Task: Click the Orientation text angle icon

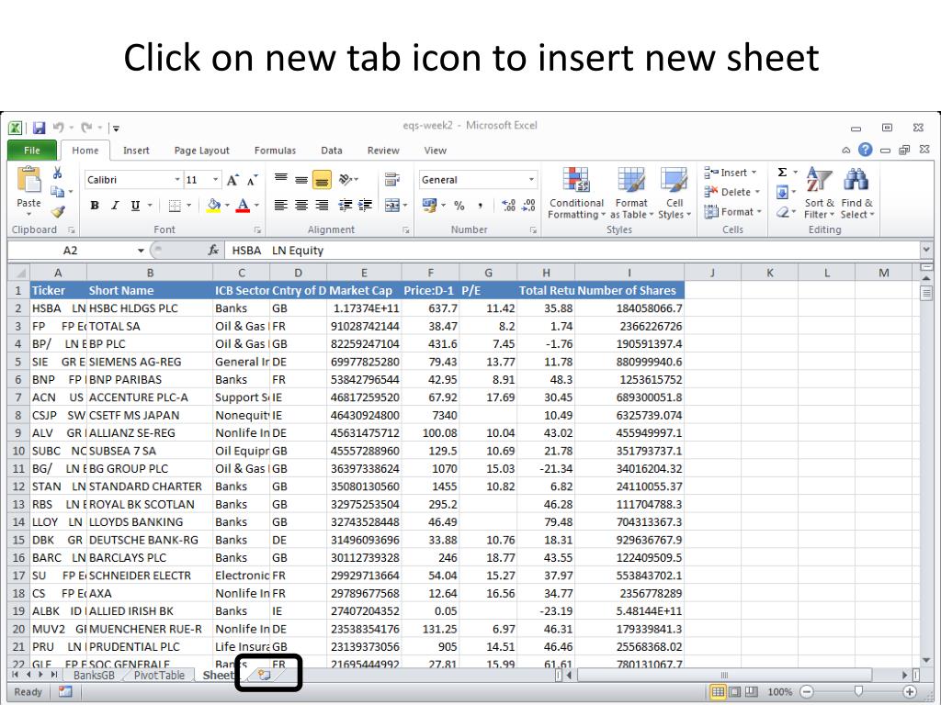Action: pyautogui.click(x=346, y=179)
